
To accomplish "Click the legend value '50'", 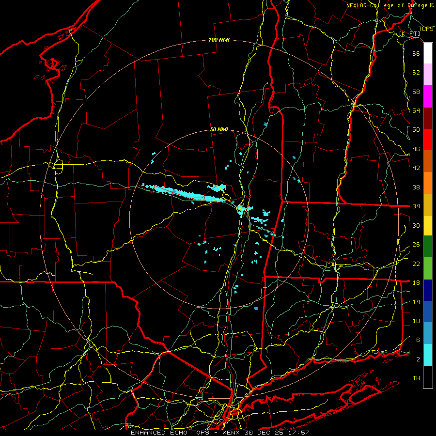I will tap(416, 130).
